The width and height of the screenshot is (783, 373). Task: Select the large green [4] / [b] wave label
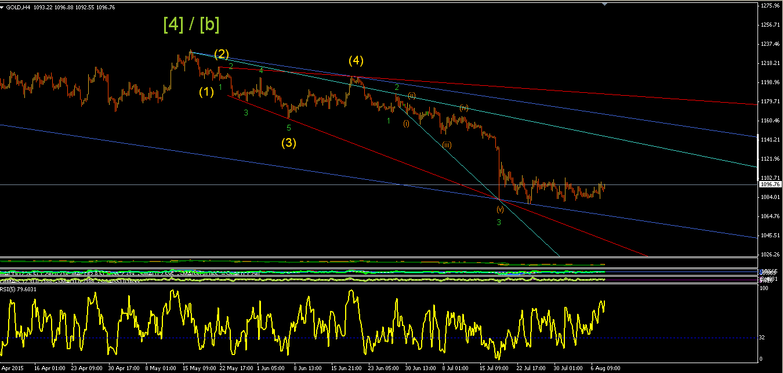(191, 24)
